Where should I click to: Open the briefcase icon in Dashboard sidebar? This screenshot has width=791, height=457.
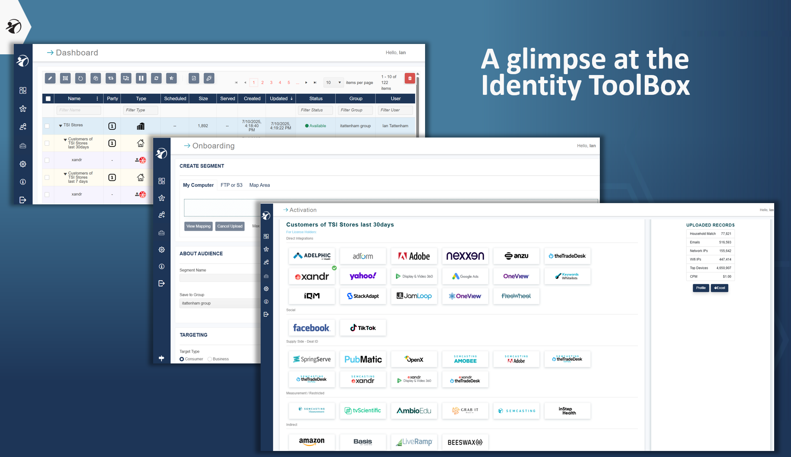click(x=23, y=146)
